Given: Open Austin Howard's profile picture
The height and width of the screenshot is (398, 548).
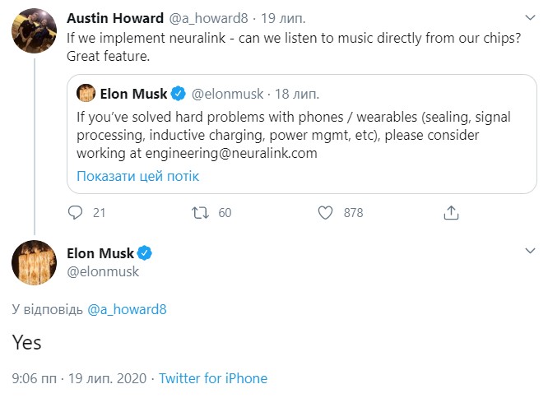Looking at the screenshot, I should 33,32.
